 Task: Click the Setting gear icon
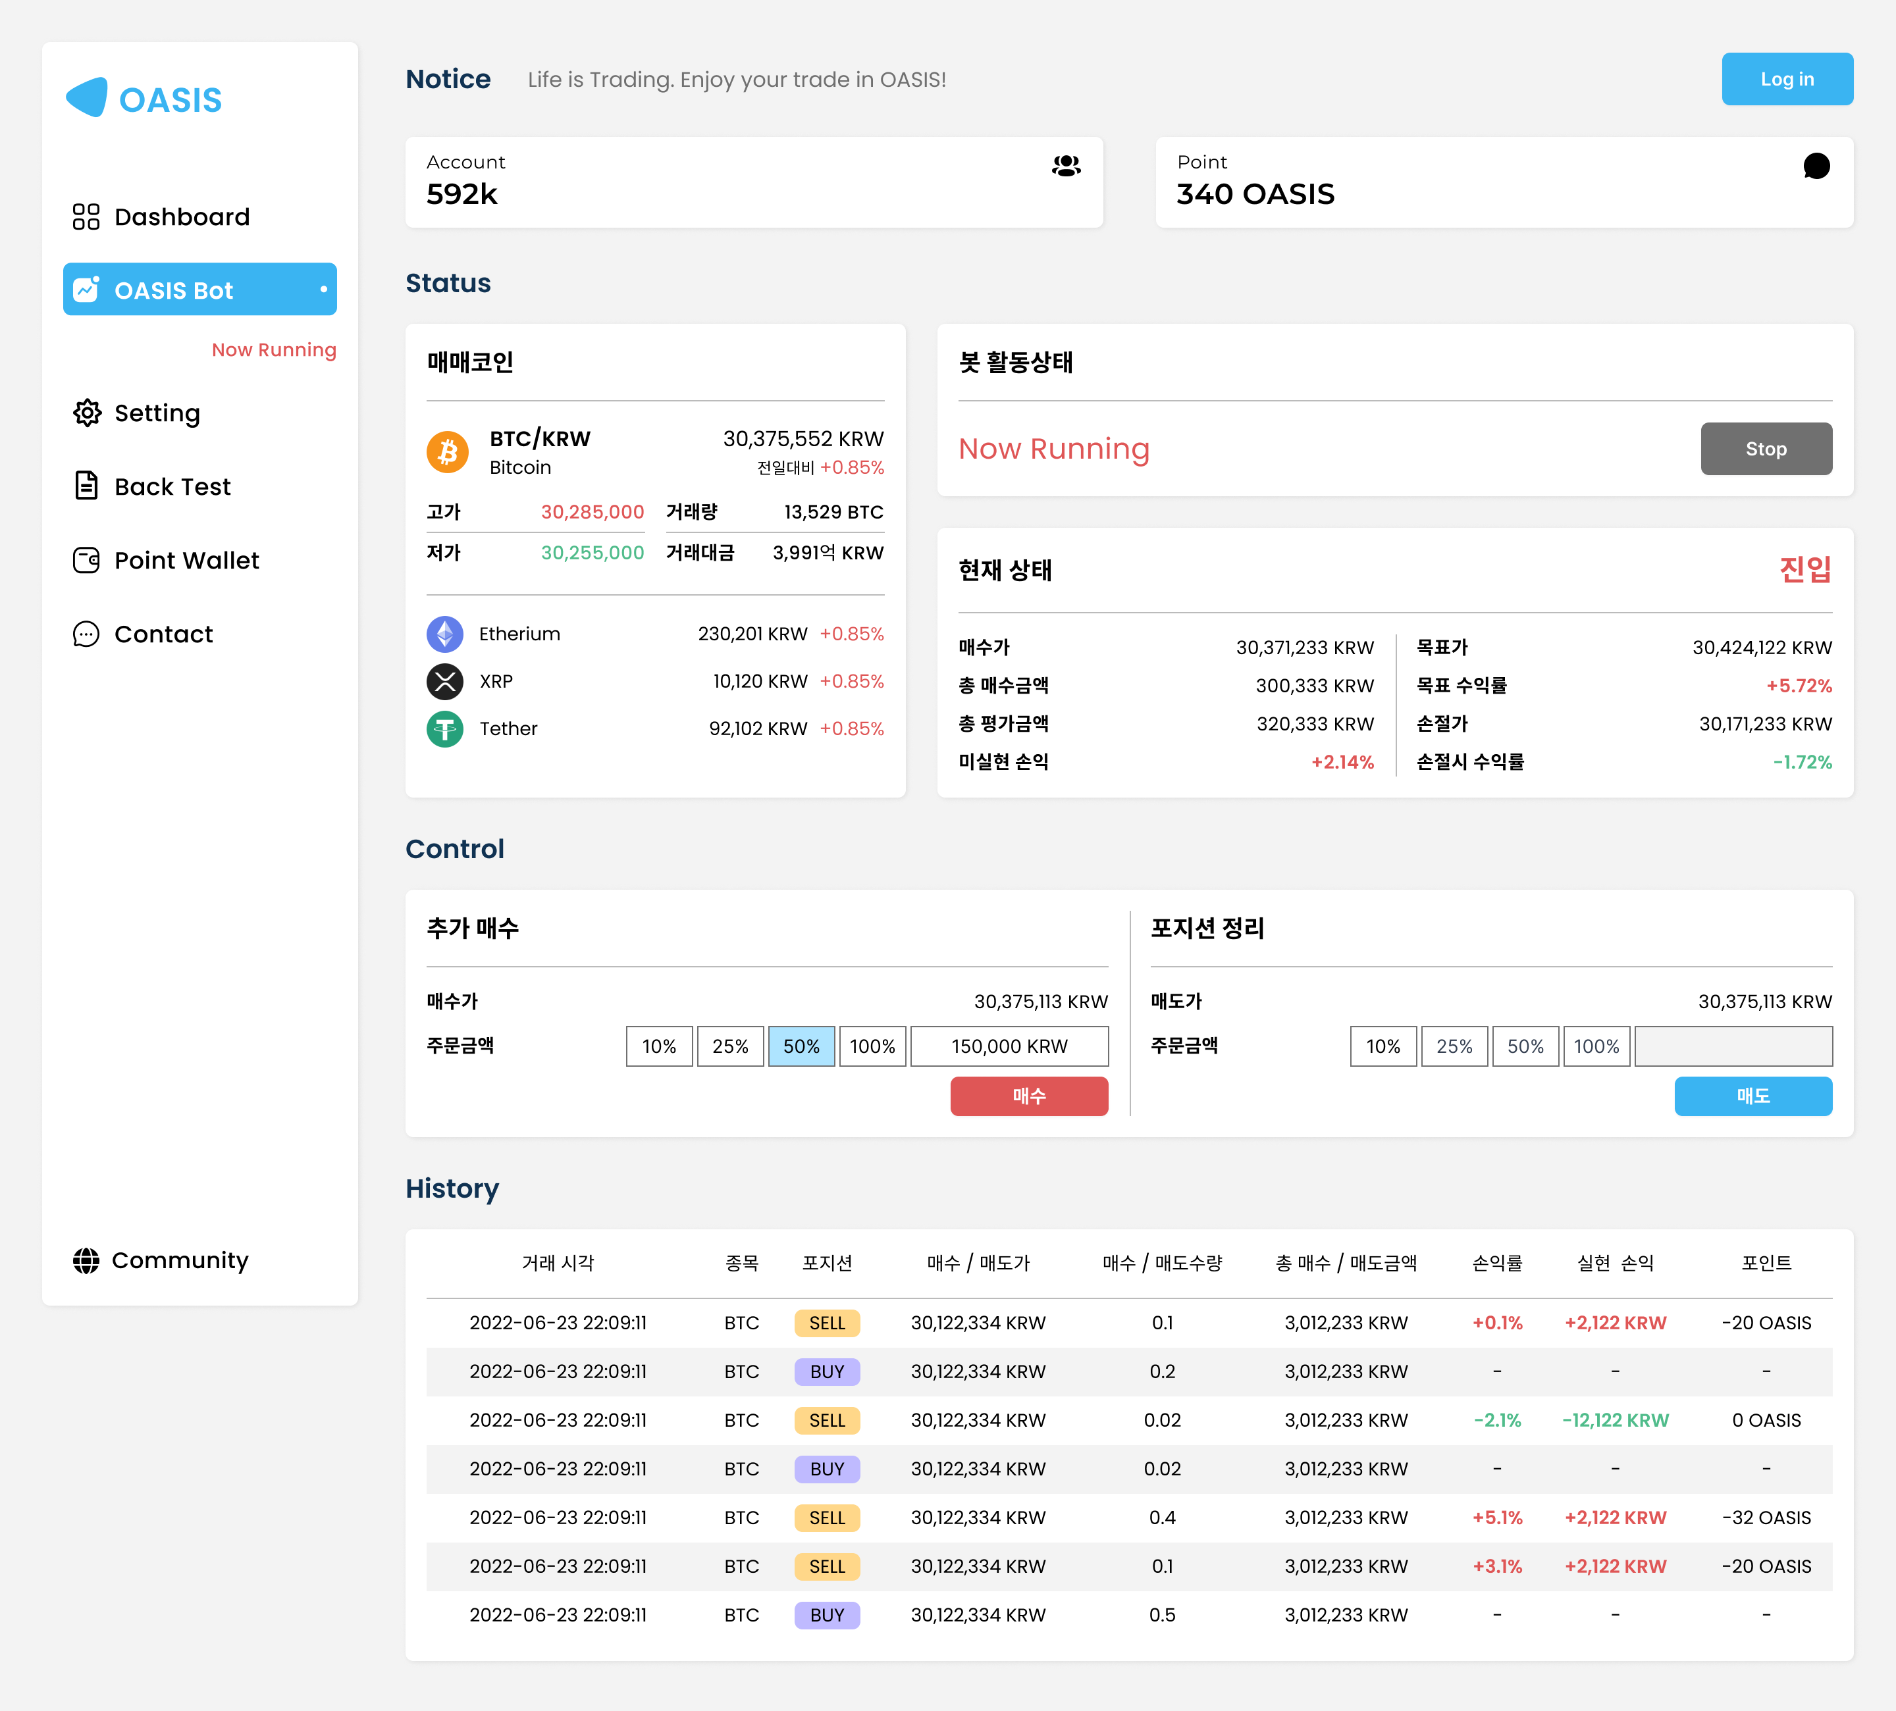click(86, 413)
